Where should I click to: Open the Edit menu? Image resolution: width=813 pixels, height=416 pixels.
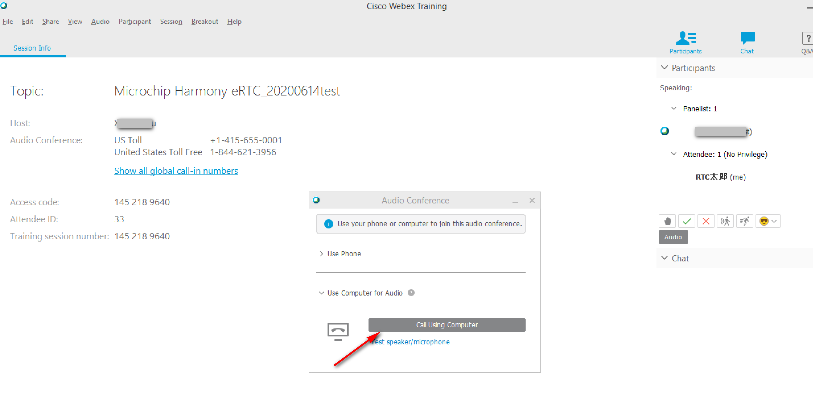[27, 21]
